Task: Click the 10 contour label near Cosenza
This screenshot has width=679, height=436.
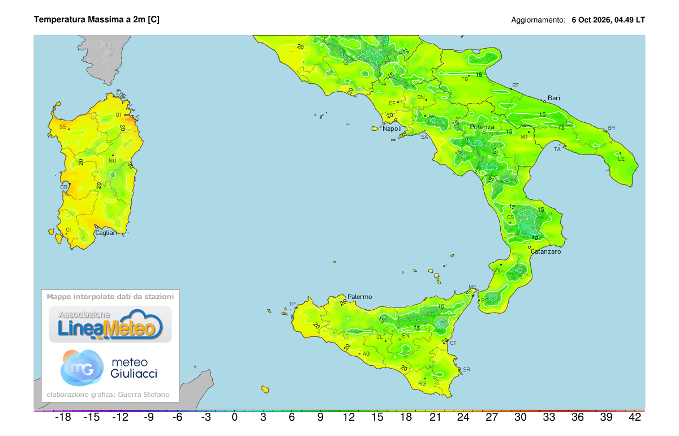Action: point(534,238)
